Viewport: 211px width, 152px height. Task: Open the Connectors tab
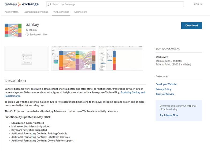click(81, 12)
